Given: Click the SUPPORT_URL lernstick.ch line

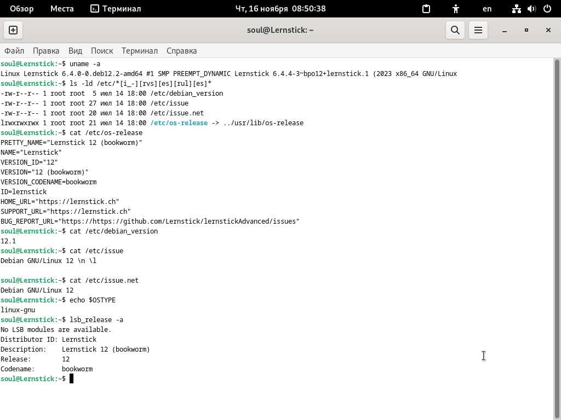Looking at the screenshot, I should point(66,212).
